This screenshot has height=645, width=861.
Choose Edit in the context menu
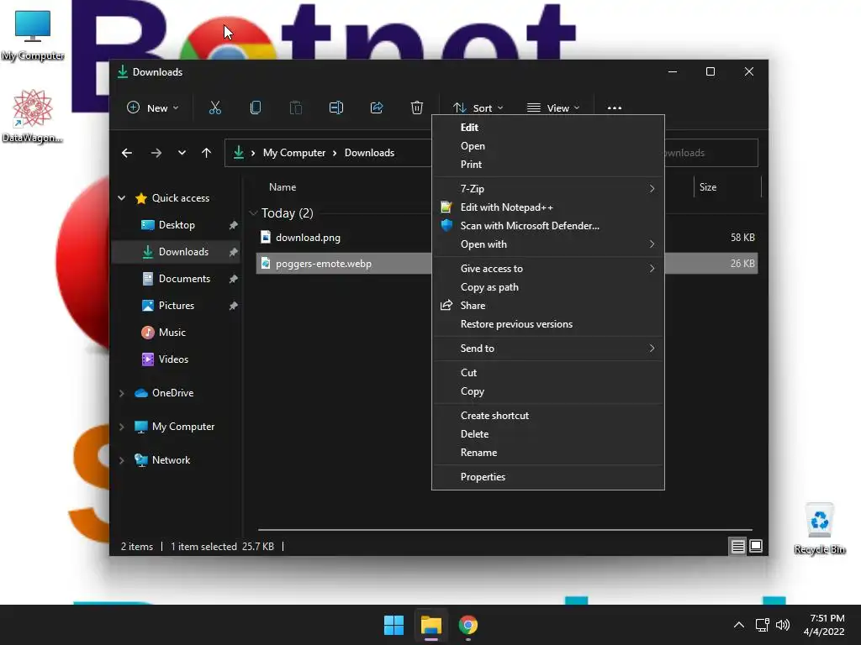point(548,128)
